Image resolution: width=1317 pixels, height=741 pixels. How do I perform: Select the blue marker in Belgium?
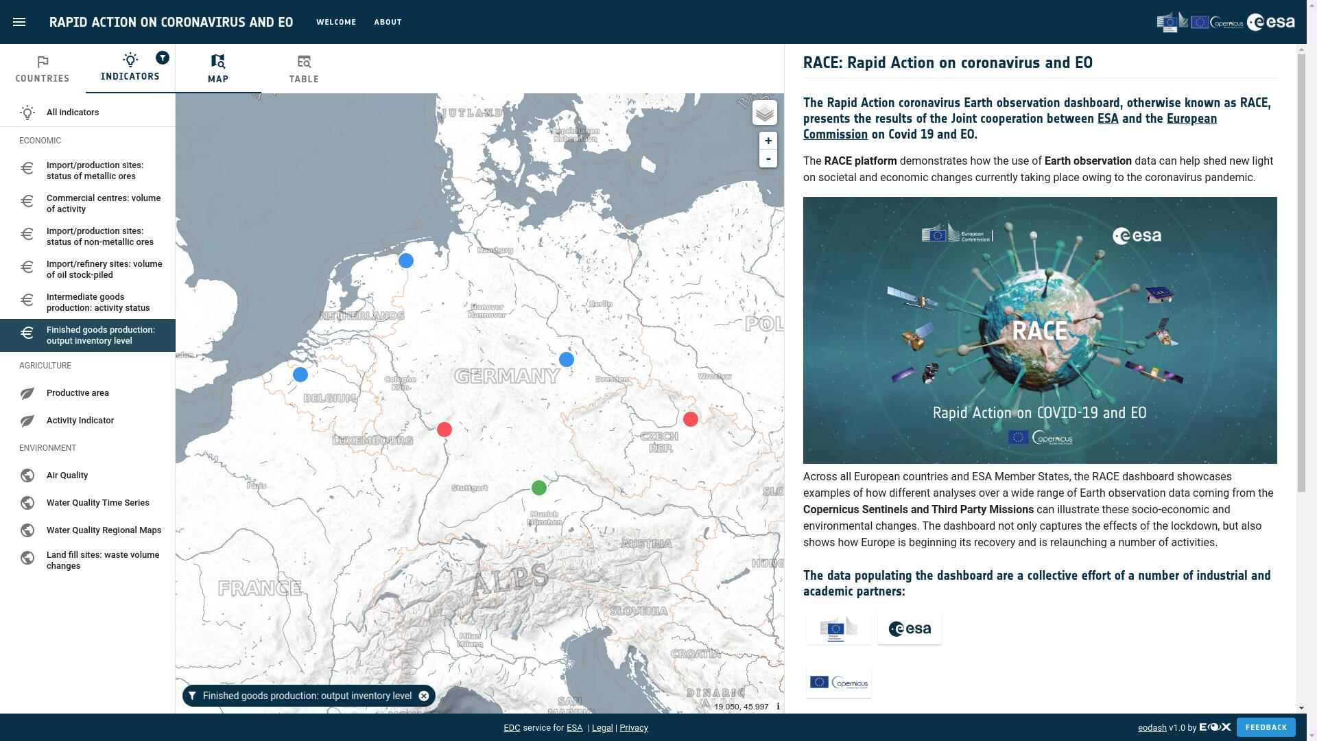click(x=300, y=375)
